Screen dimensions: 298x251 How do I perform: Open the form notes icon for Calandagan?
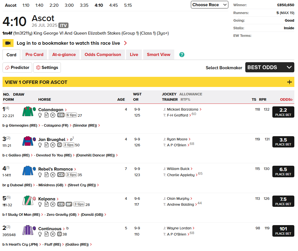pyautogui.click(x=46, y=115)
